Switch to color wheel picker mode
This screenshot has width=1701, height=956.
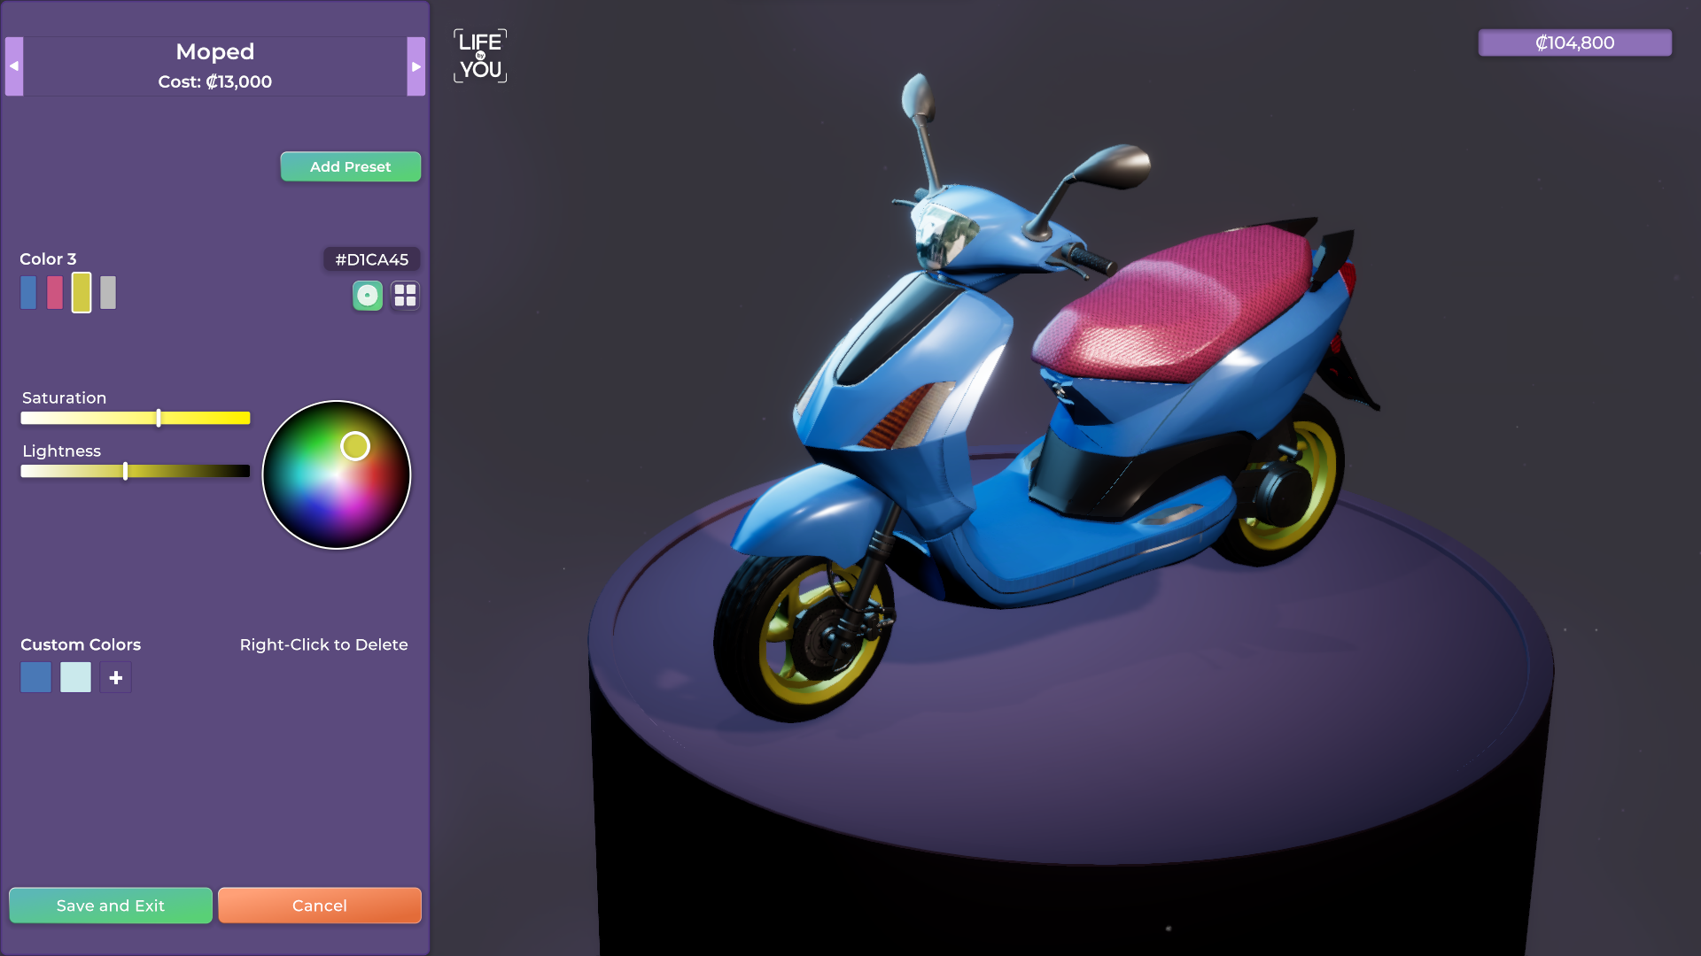pos(368,296)
